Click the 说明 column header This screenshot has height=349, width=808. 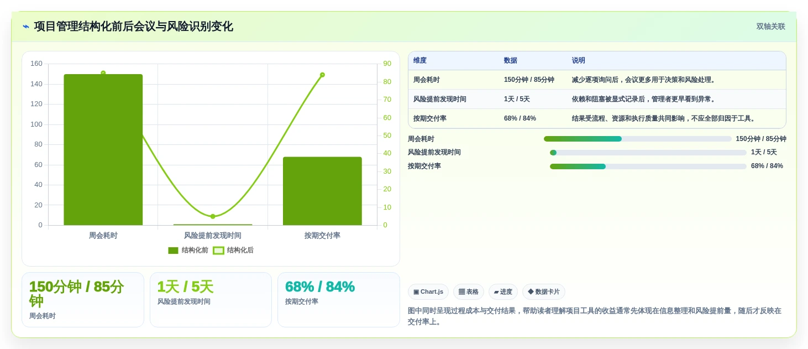pyautogui.click(x=579, y=60)
